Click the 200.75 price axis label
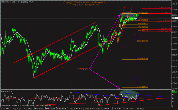 click(175, 72)
